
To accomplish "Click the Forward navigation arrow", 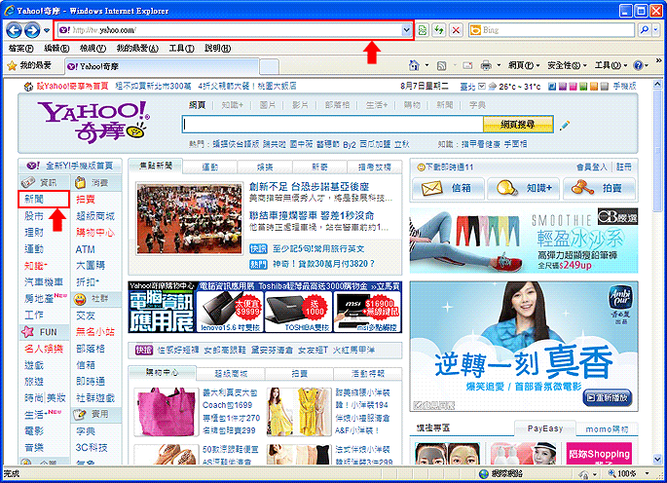I will (x=32, y=30).
